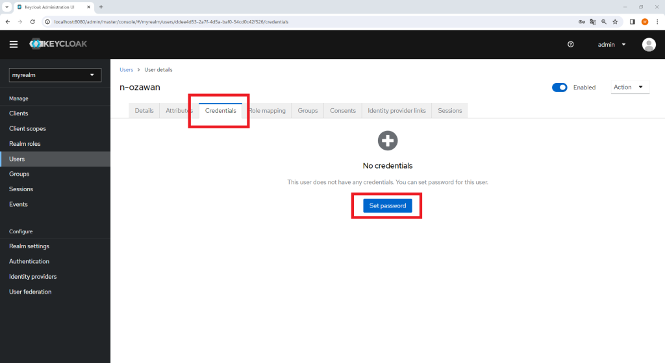Open a new browser tab

pos(101,6)
